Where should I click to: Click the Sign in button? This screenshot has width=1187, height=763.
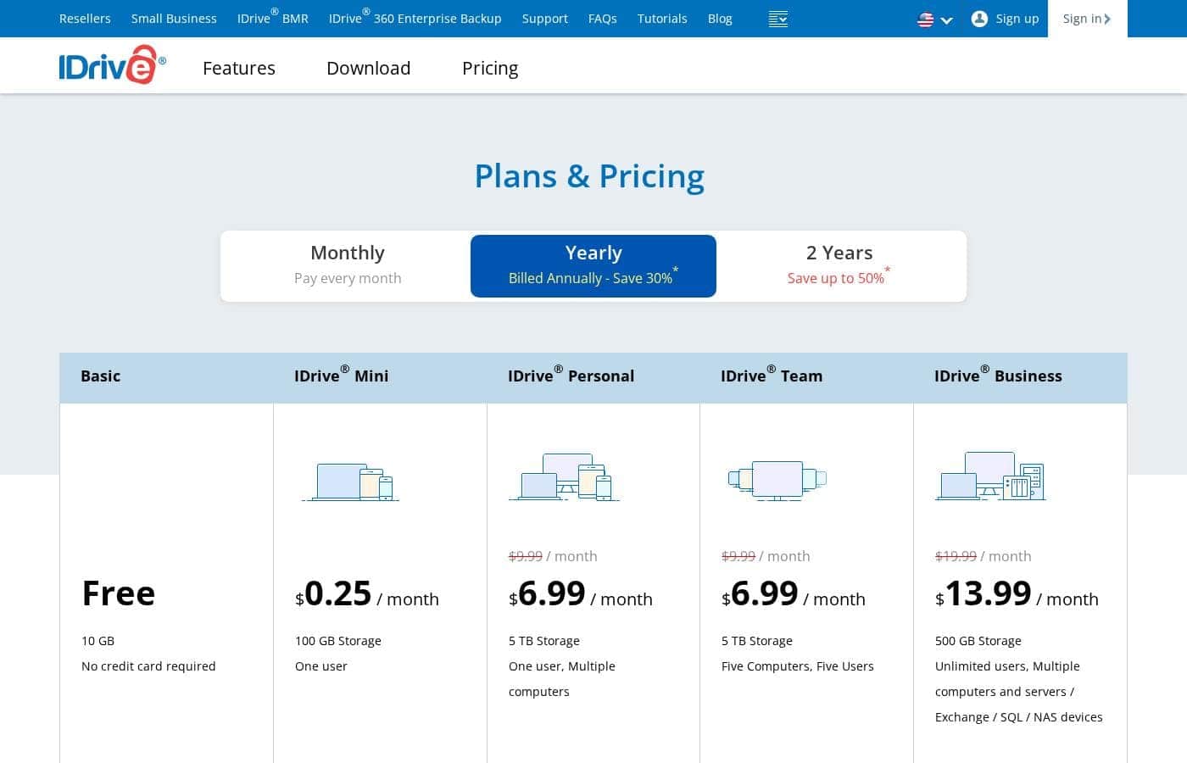point(1088,19)
